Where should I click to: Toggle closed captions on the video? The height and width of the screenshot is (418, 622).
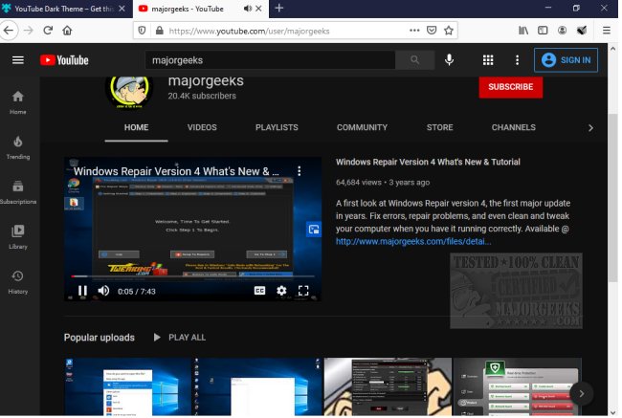pyautogui.click(x=259, y=291)
